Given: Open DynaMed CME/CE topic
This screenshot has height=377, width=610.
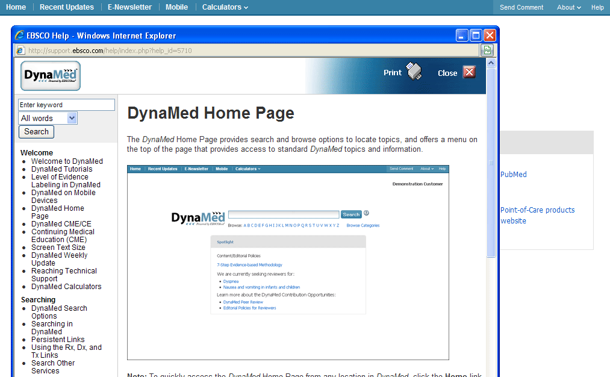Looking at the screenshot, I should pyautogui.click(x=61, y=224).
